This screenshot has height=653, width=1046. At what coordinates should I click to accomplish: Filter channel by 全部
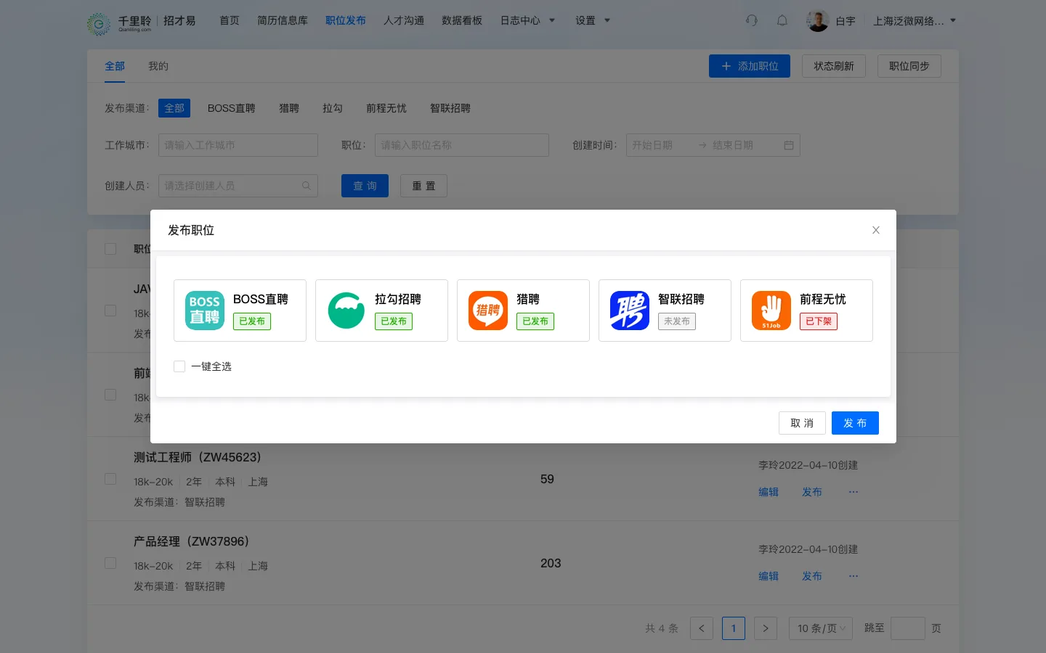tap(174, 108)
